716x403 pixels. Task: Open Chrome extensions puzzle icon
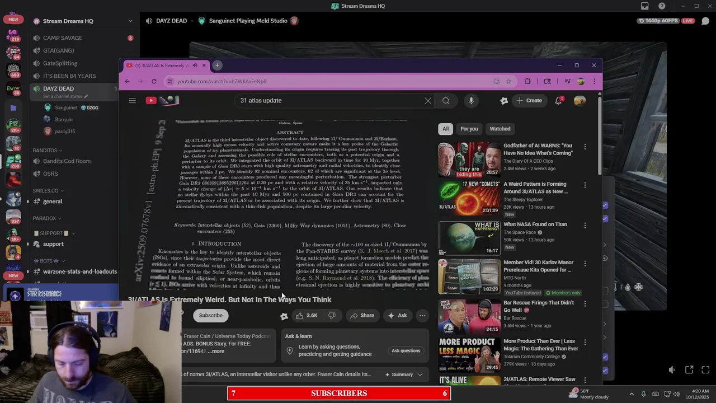tap(527, 81)
